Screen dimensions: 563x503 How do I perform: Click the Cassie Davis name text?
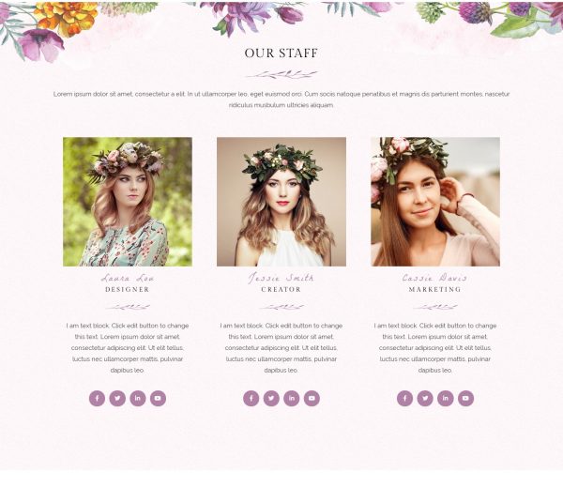click(434, 278)
